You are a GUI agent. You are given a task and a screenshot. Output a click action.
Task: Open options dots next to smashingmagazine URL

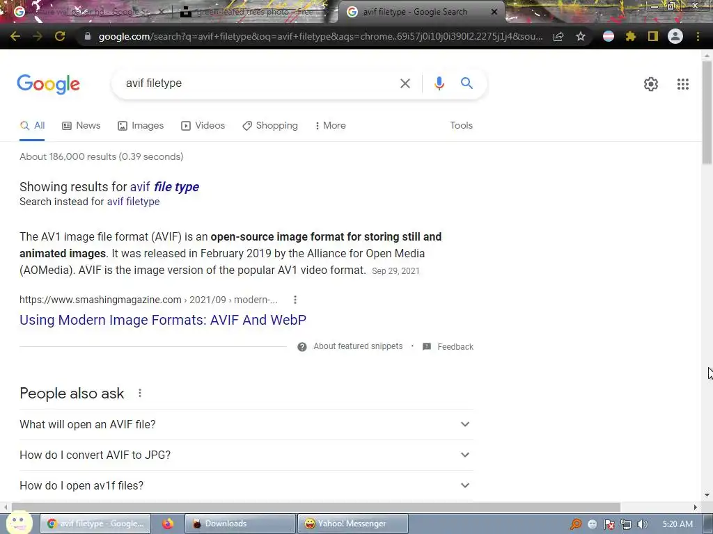pos(295,300)
